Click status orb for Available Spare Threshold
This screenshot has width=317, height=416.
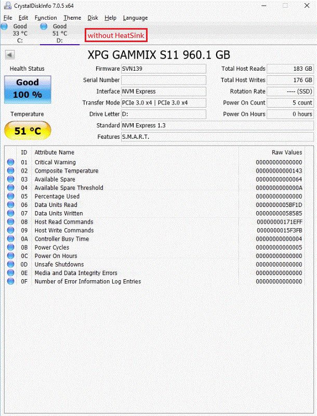10,187
